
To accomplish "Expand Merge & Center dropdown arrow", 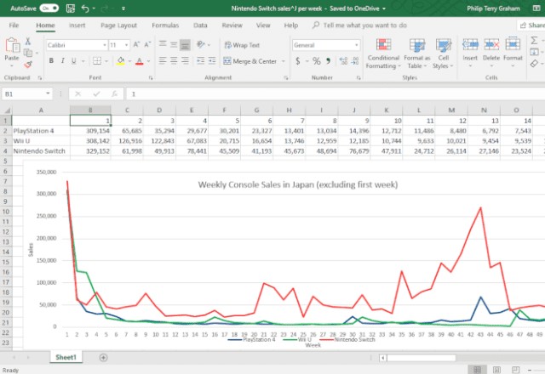I will click(x=284, y=61).
